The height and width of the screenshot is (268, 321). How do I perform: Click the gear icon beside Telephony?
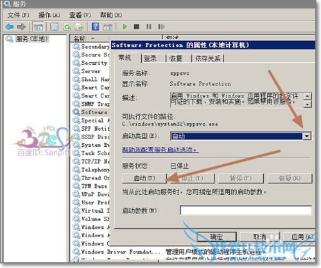pos(76,170)
